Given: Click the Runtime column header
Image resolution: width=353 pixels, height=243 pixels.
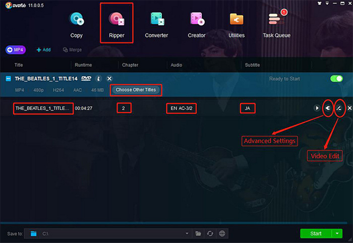Looking at the screenshot, I should pyautogui.click(x=83, y=65).
